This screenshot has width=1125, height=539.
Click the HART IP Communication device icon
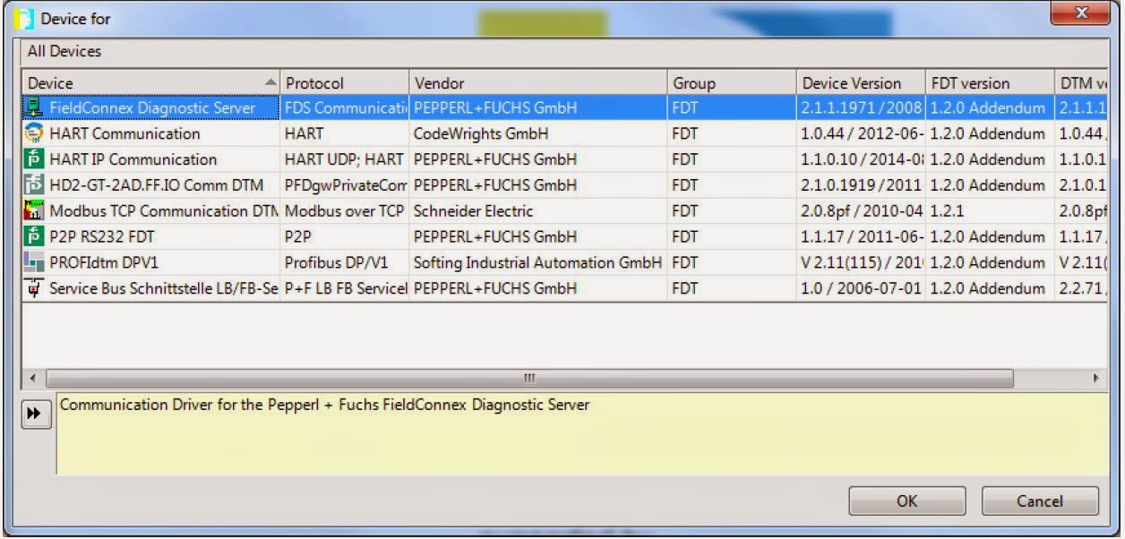pos(35,160)
